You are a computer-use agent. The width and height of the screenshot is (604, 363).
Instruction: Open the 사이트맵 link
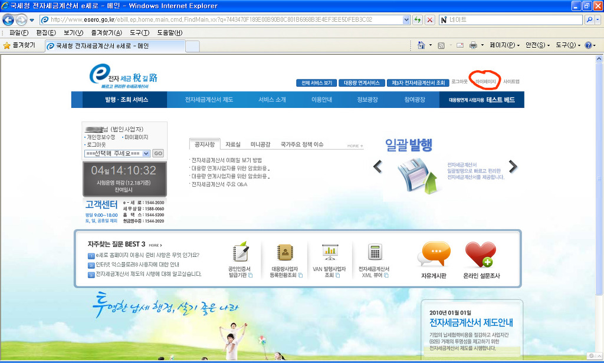pyautogui.click(x=511, y=81)
